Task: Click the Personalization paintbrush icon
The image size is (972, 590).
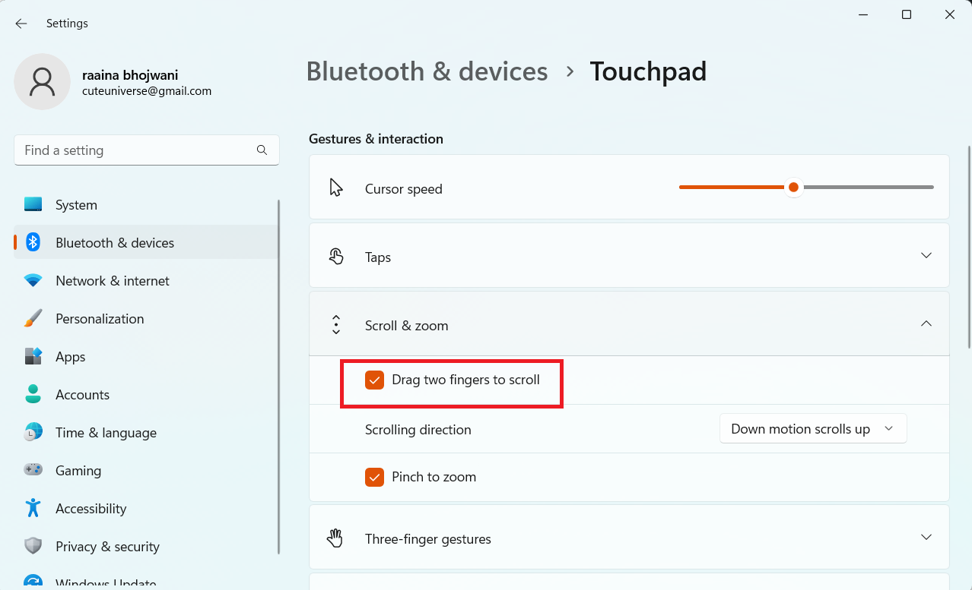Action: pos(33,319)
